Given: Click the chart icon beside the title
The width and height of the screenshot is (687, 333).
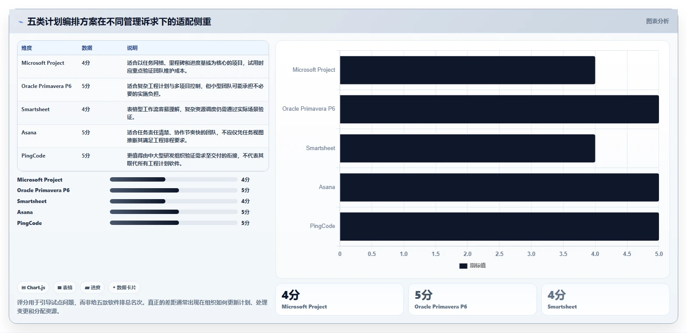Looking at the screenshot, I should click(x=21, y=22).
